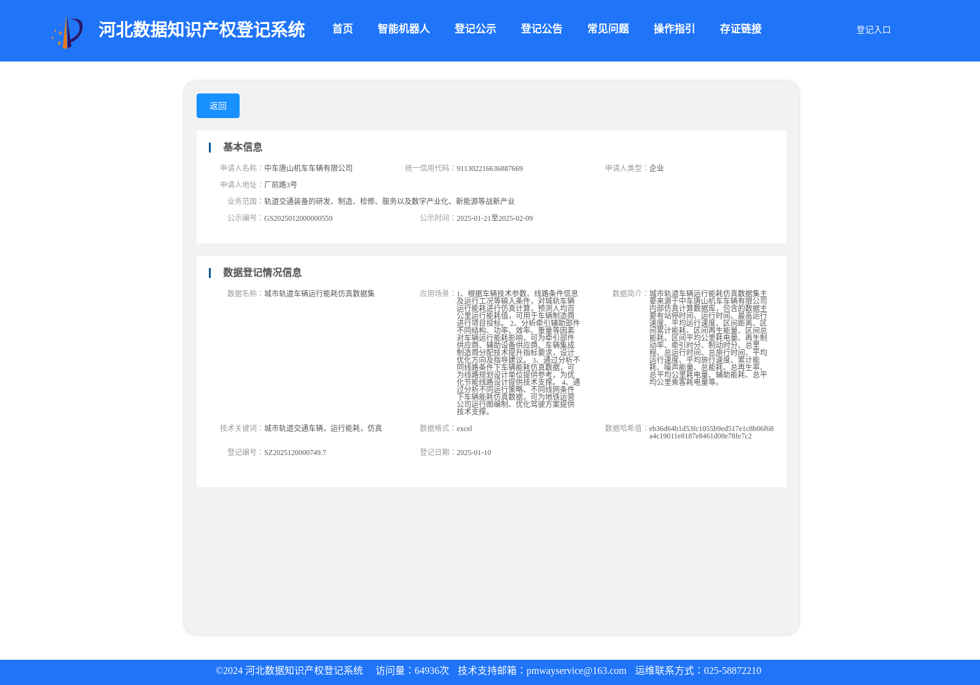Select publicity period 2025-01-21至2025-02-09
The width and height of the screenshot is (980, 685).
click(x=495, y=218)
